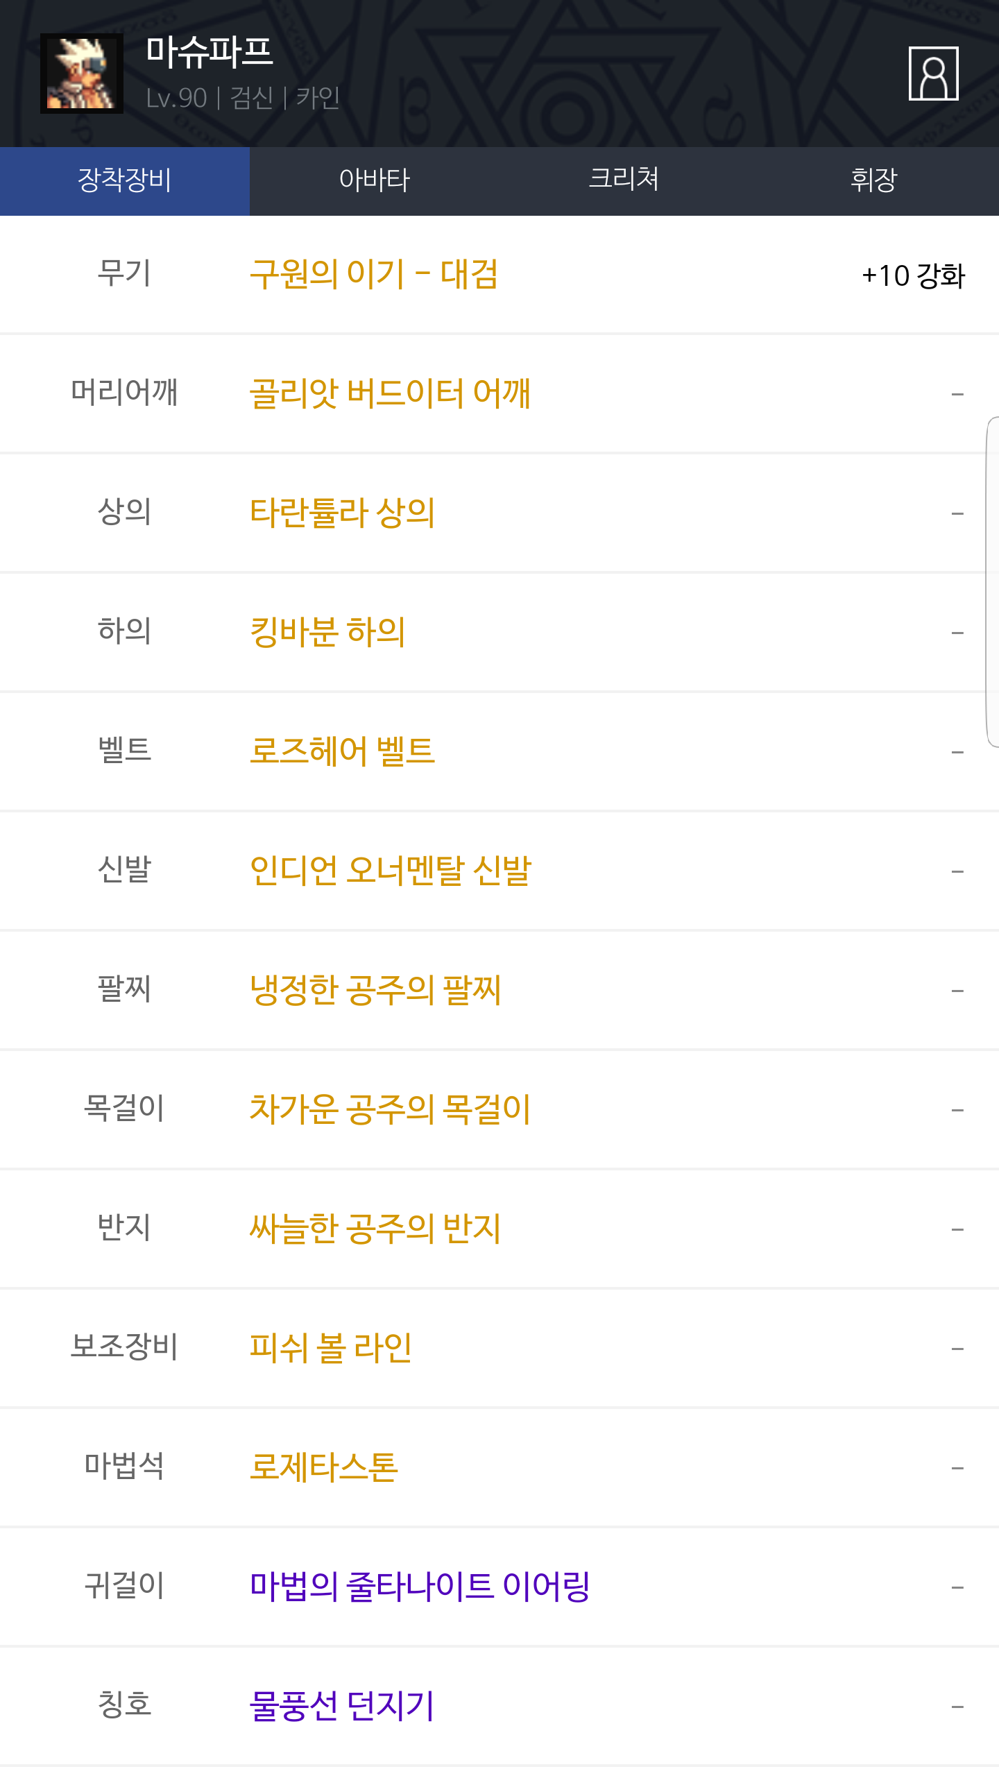This screenshot has height=1776, width=999.
Task: Tap 차가운 공주의 목걸이 necklace item
Action: tap(390, 1110)
